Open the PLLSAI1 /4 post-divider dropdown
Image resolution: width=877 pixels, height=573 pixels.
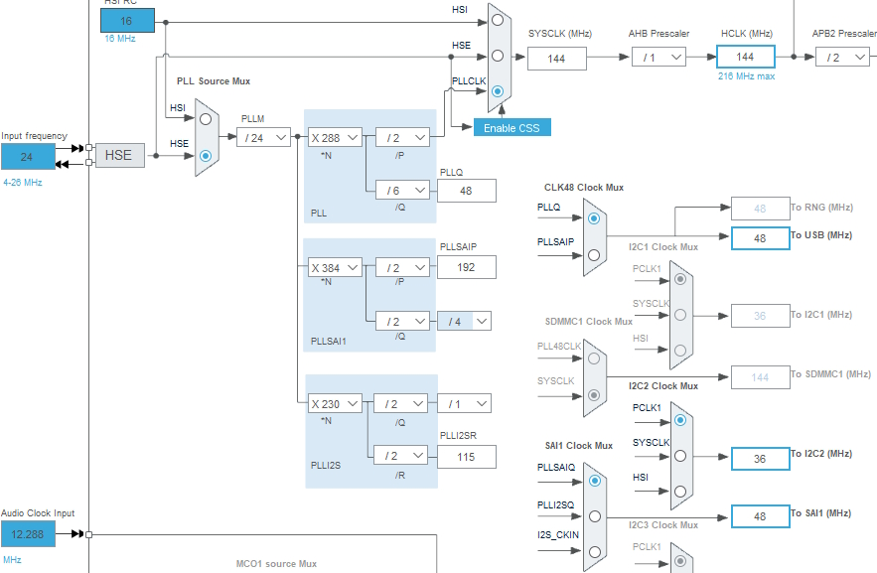[x=464, y=321]
